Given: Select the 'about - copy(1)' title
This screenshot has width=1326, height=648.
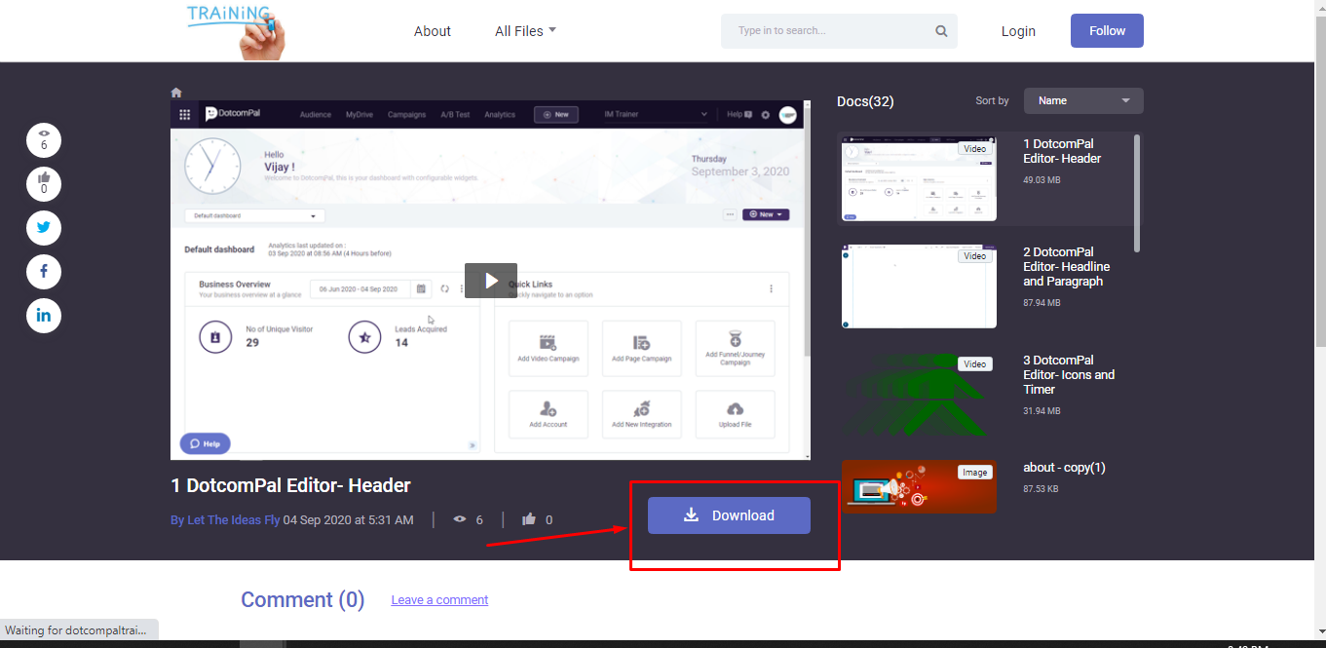Looking at the screenshot, I should [x=1064, y=468].
